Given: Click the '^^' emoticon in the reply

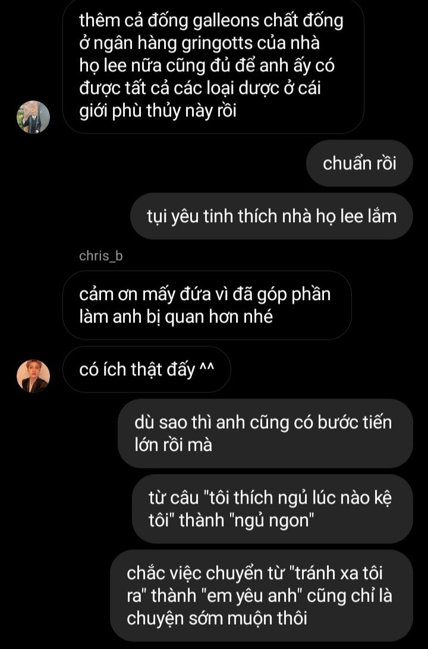Looking at the screenshot, I should coord(206,368).
